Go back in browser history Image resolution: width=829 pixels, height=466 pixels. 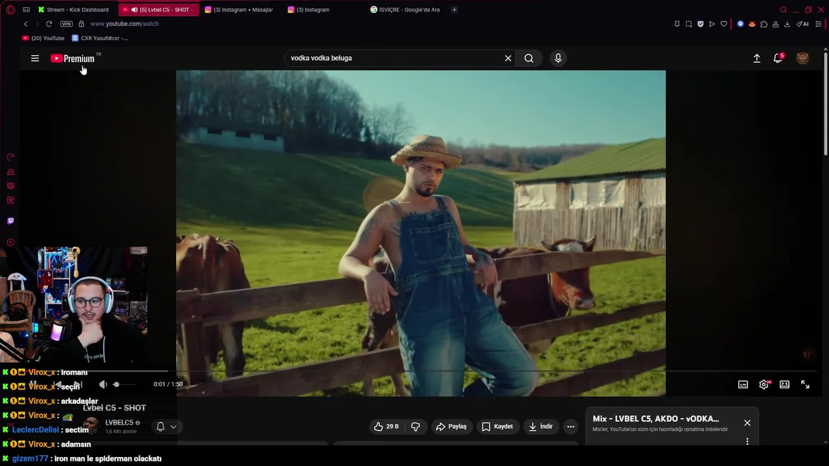click(x=26, y=24)
